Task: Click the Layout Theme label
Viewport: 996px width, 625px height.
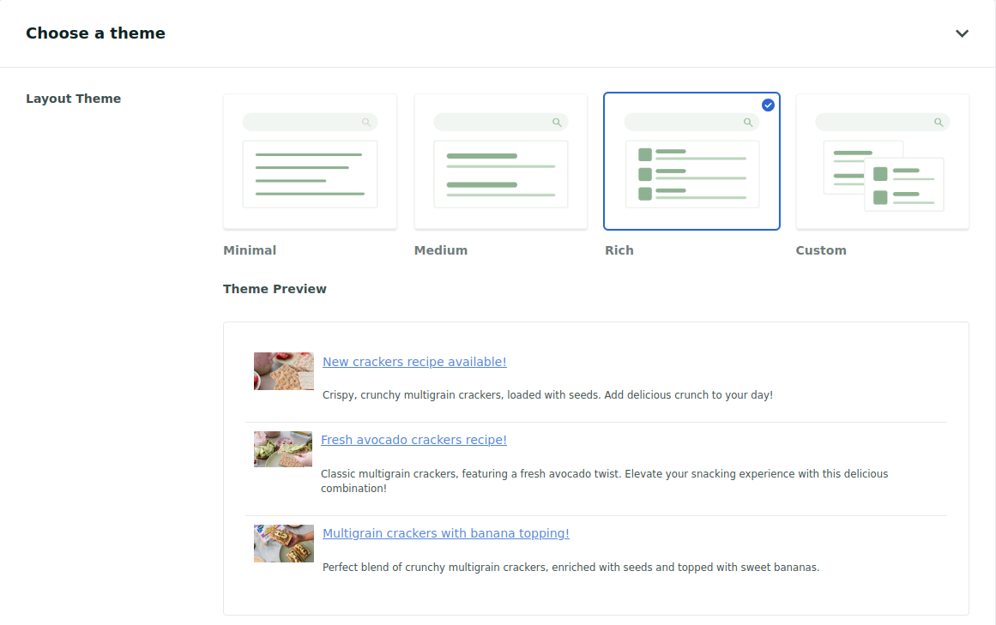Action: click(x=74, y=98)
